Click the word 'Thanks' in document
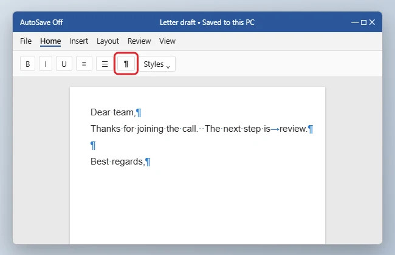The width and height of the screenshot is (395, 255). coord(105,129)
